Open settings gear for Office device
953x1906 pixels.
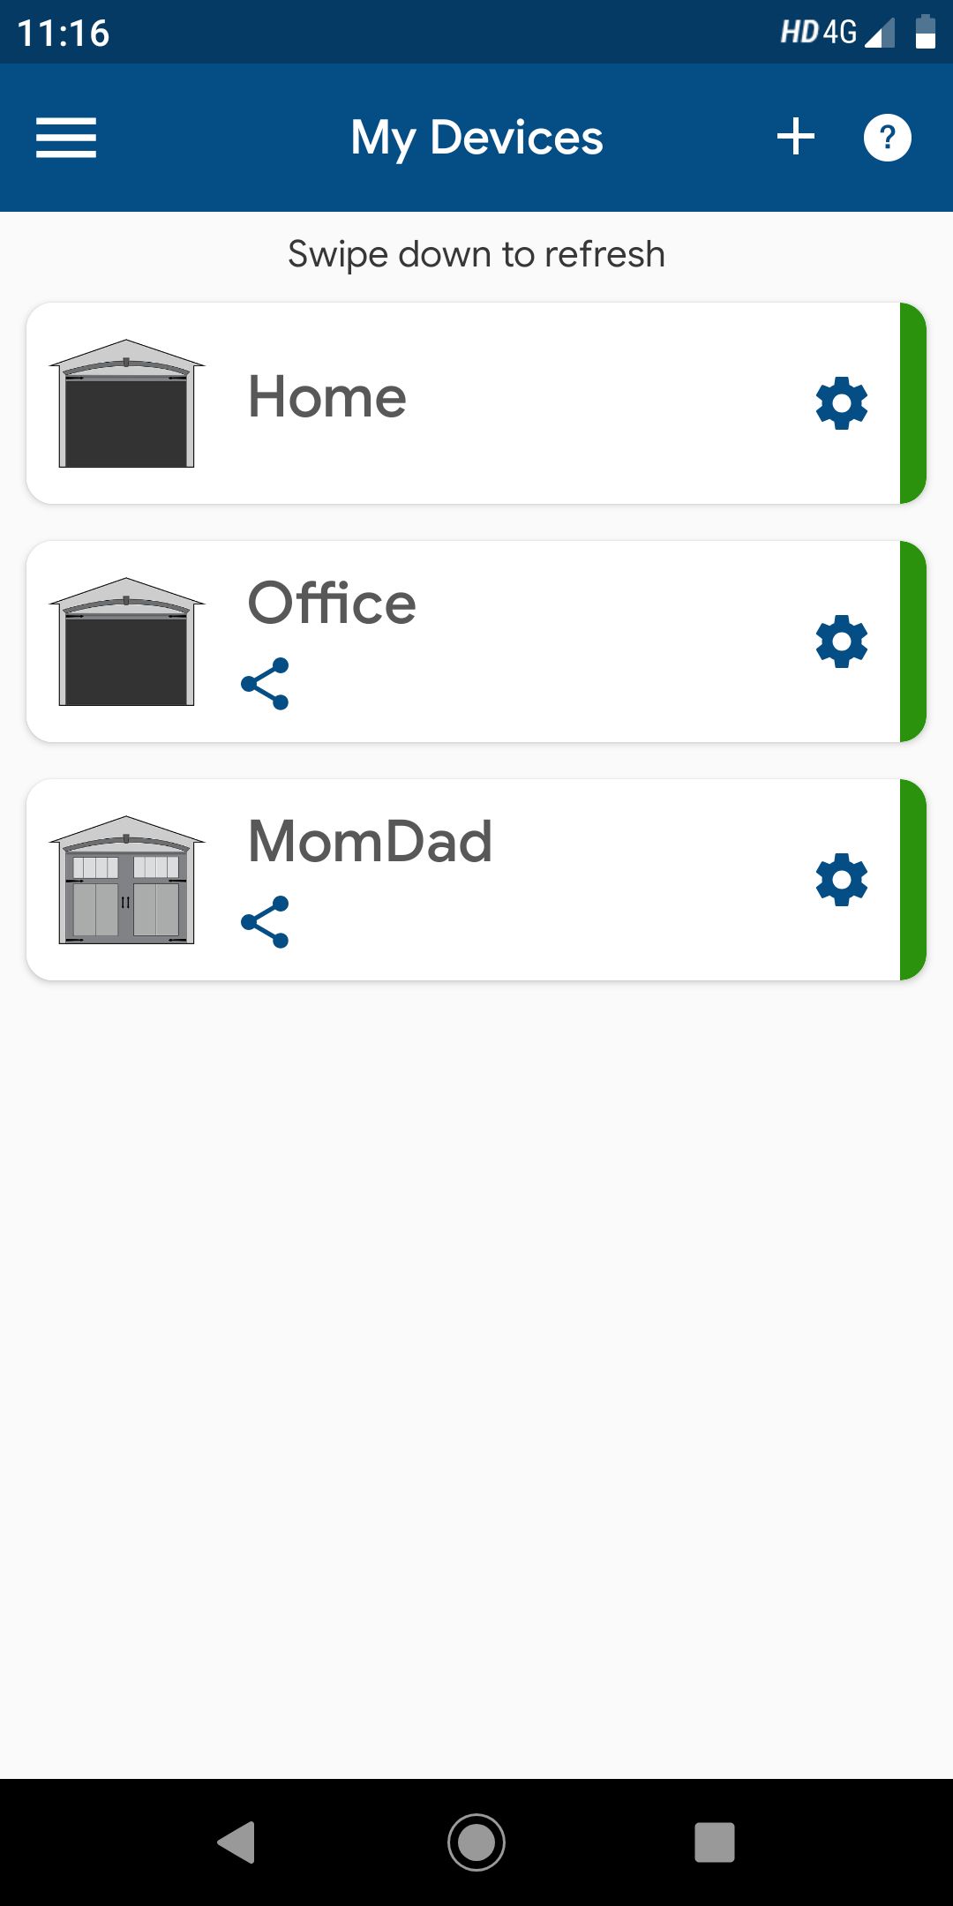click(x=842, y=642)
